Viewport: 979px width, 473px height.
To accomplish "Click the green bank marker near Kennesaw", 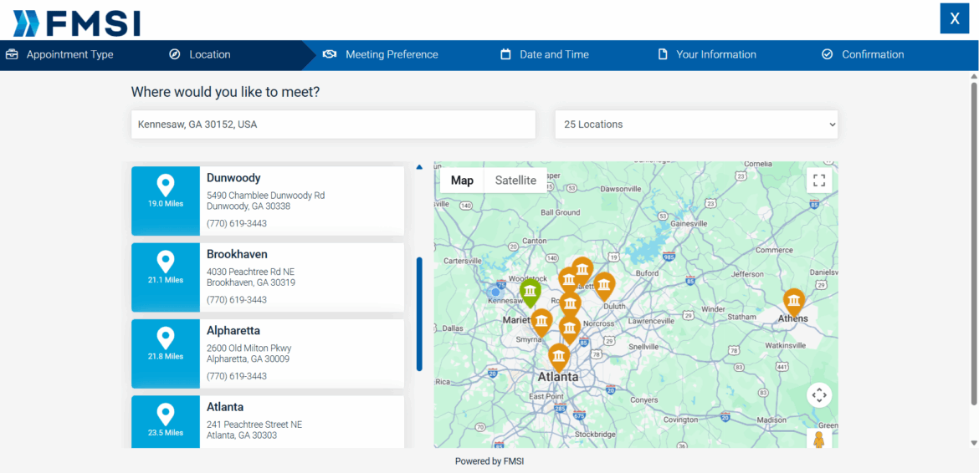I will pos(530,292).
